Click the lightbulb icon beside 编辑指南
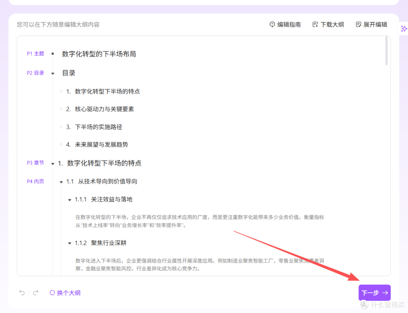This screenshot has height=313, width=408. 272,25
